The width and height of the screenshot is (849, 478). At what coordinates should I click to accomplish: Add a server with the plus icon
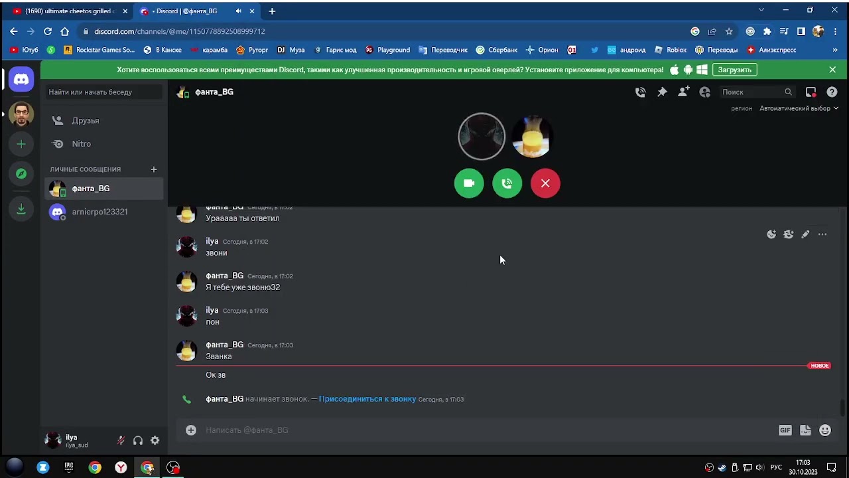pos(21,144)
